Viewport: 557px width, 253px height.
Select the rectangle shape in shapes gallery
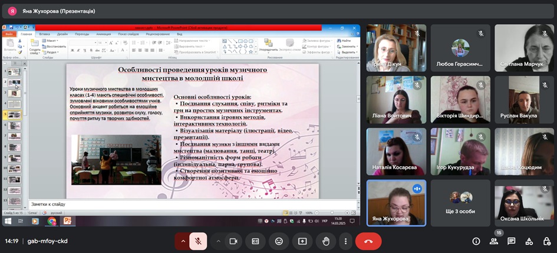click(240, 41)
